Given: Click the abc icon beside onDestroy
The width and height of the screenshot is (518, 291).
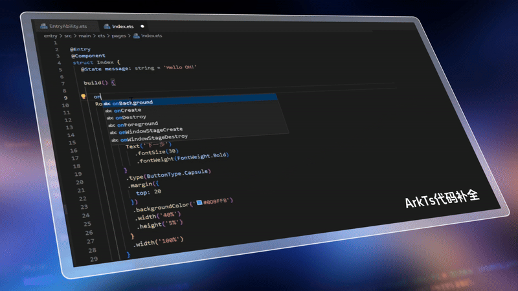Looking at the screenshot, I should coord(110,118).
